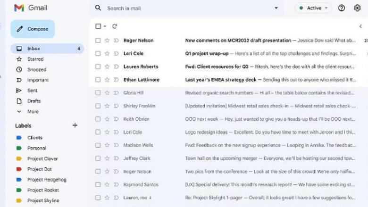
Task: Click the Gmail logo
Action: point(31,8)
